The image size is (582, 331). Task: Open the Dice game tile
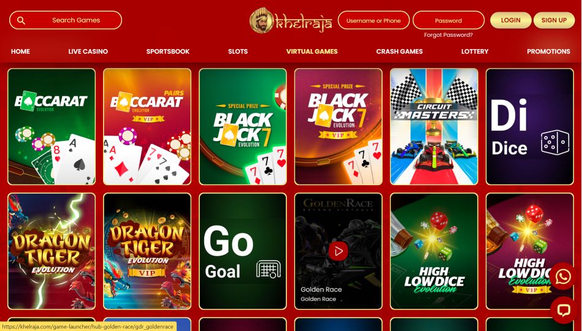point(530,126)
